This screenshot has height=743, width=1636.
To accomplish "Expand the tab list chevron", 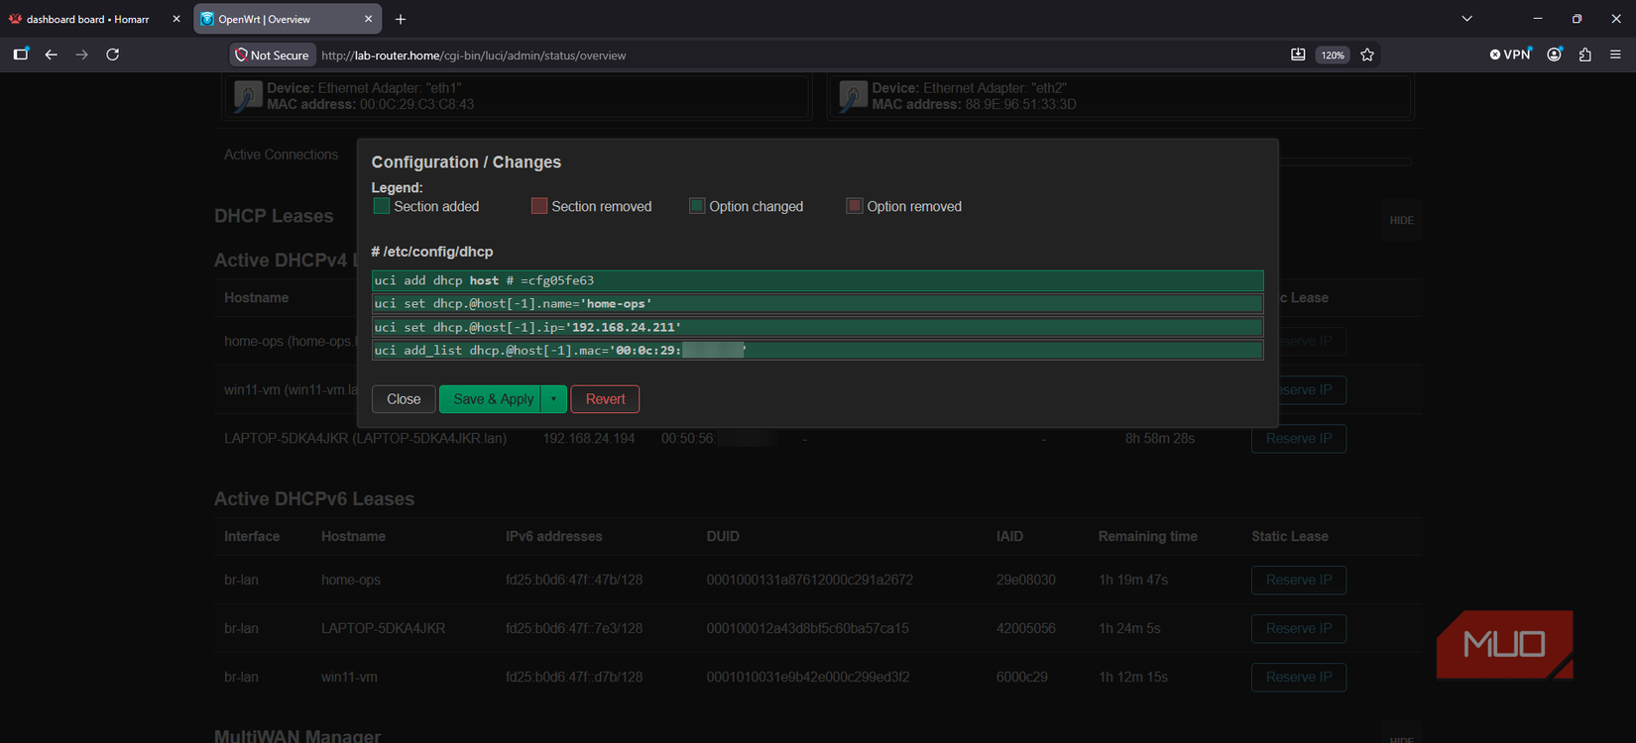I will pos(1466,19).
